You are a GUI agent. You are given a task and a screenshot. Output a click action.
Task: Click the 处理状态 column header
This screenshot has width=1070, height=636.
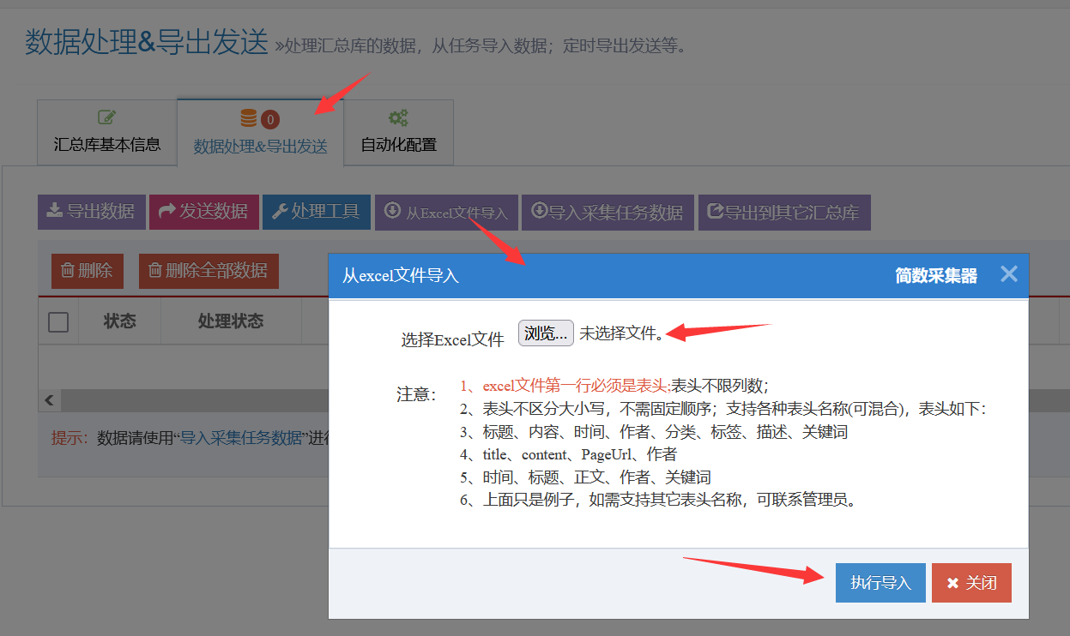[x=231, y=321]
